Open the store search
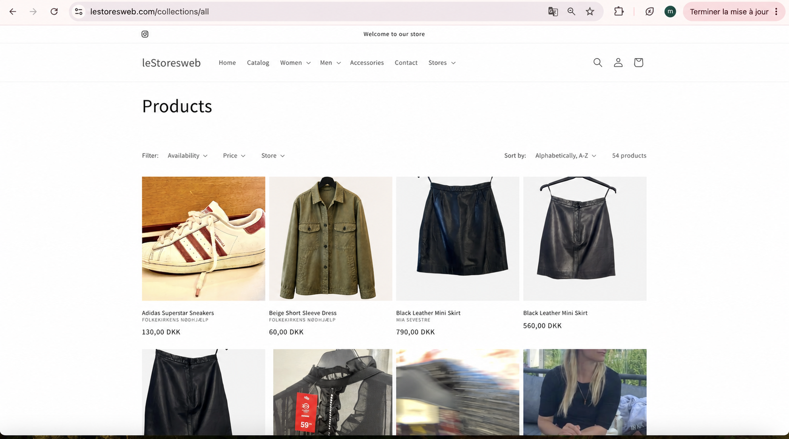Screen dimensions: 789x439 (x=597, y=62)
